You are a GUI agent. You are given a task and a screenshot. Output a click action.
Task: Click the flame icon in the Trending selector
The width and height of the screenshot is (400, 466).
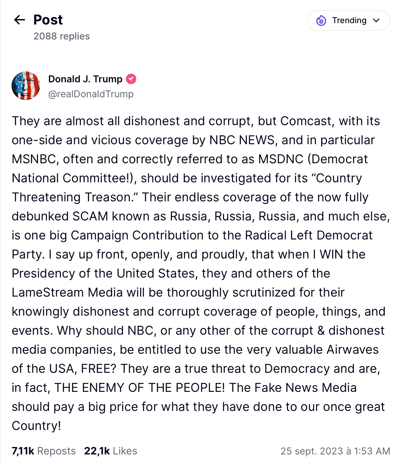[x=321, y=20]
